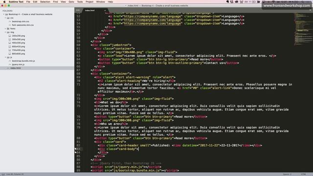The width and height of the screenshot is (313, 176).
Task: Click the img/730x400.png src string
Action: [x=128, y=52]
